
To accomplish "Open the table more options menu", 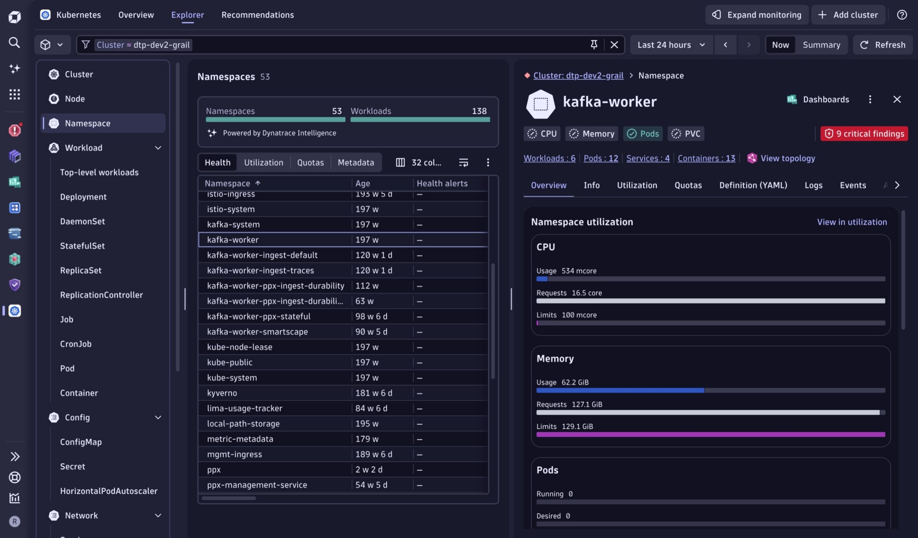I will point(488,162).
